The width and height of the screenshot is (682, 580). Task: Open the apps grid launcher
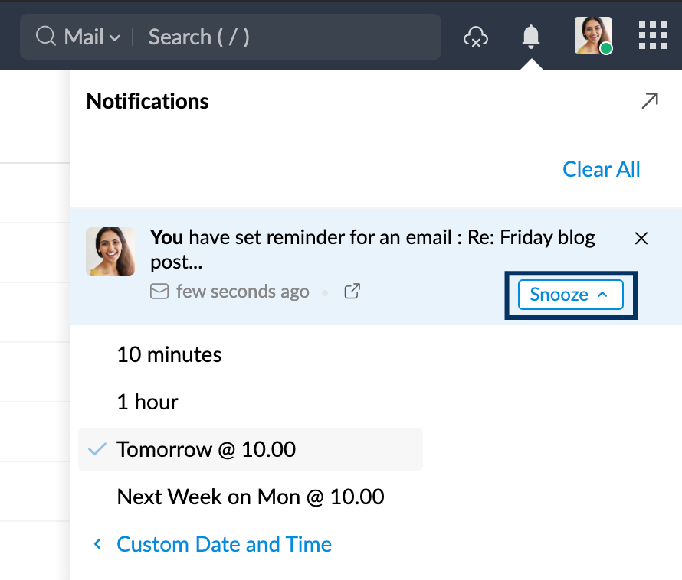[x=652, y=35]
